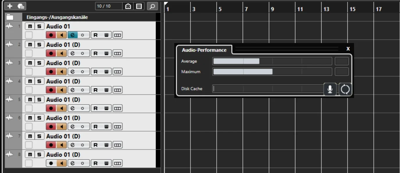Open channel settings 'e' on track 1 Audio 01

[x=73, y=35]
